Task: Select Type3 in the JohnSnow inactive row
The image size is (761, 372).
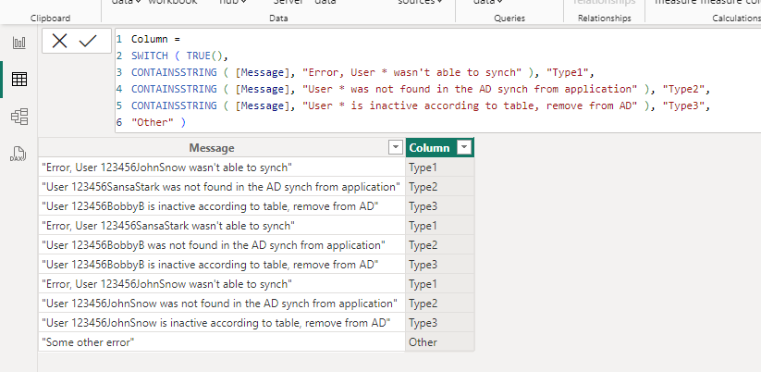Action: pos(440,322)
